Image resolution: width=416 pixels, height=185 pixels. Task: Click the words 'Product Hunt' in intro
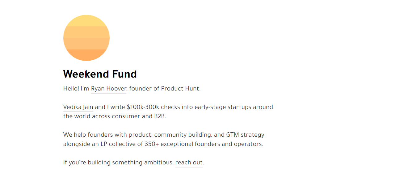pyautogui.click(x=181, y=89)
